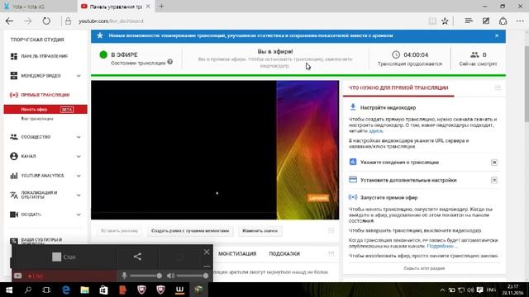The width and height of the screenshot is (529, 297).
Task: Expand Создать sidebar chevron
Action: click(79, 214)
